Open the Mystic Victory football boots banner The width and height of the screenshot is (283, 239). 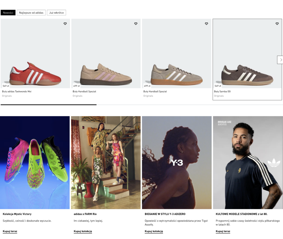(35, 163)
